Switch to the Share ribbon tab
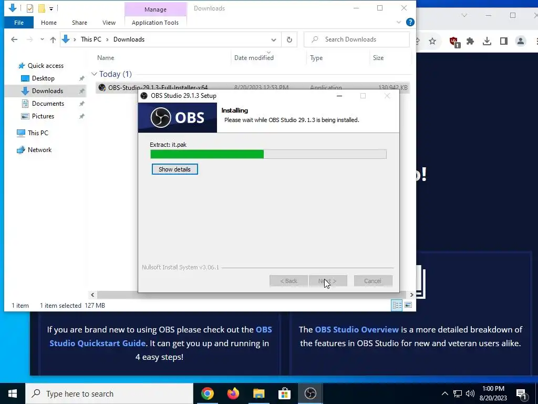The image size is (538, 404). (x=80, y=23)
